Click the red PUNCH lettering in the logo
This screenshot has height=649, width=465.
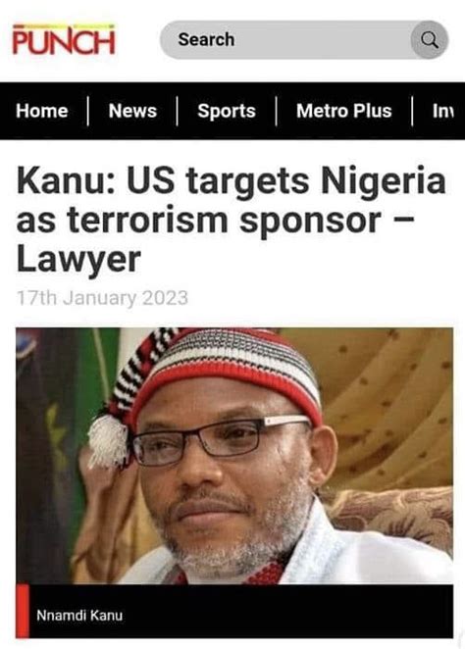coord(64,42)
